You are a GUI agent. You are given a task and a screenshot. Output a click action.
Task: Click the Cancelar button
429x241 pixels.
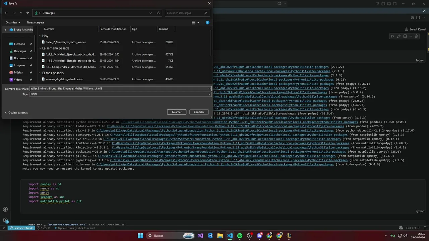[x=199, y=112]
